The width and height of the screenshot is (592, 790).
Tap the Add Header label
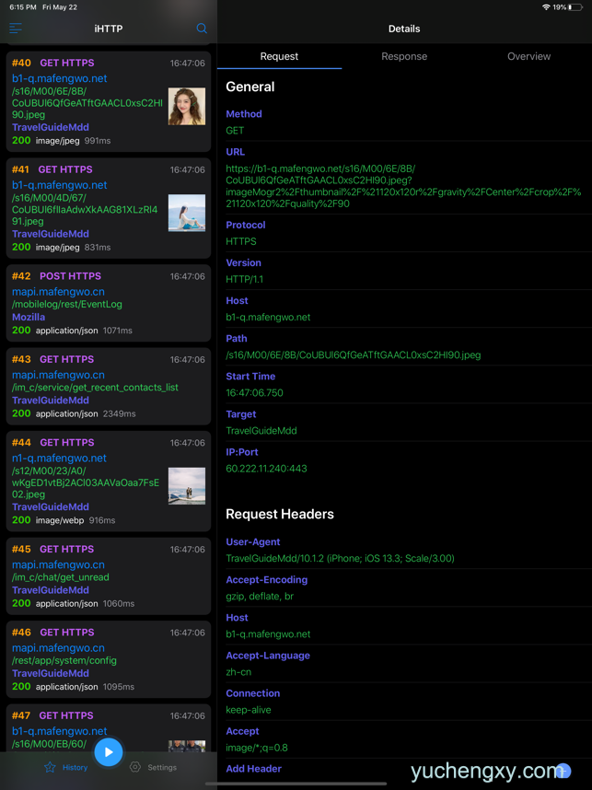(253, 769)
